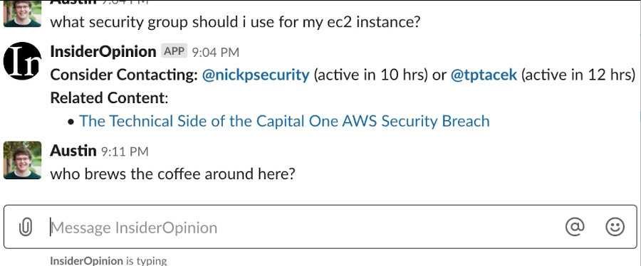
Task: Click Austin's avatar beside the ec2 question
Action: click(23, 14)
